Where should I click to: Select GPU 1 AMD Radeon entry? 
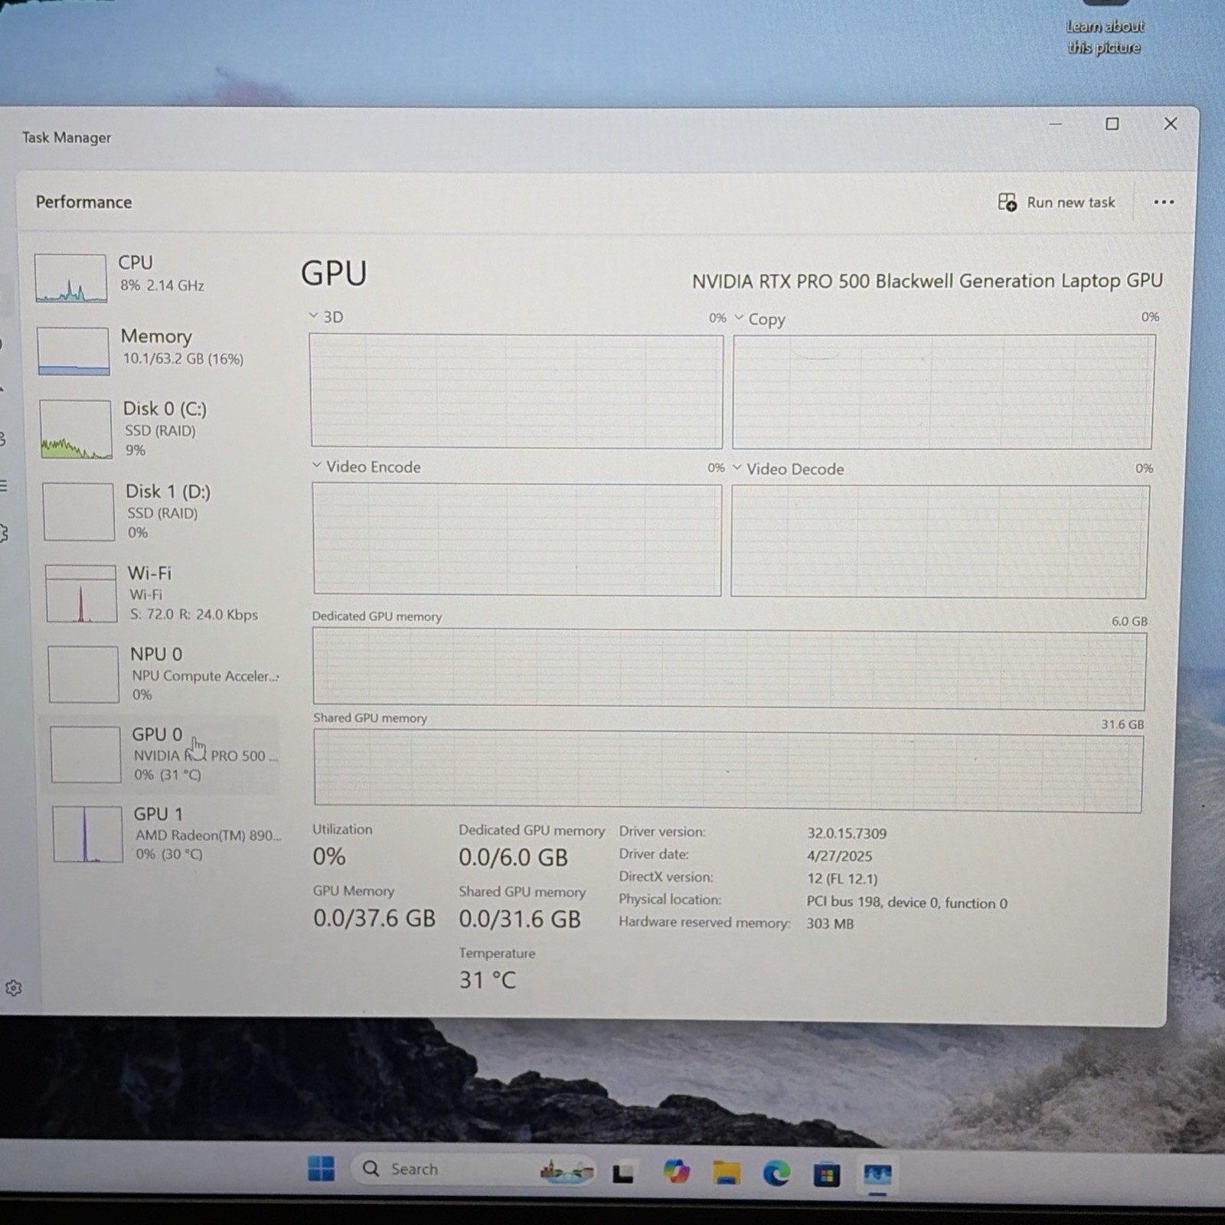(165, 834)
